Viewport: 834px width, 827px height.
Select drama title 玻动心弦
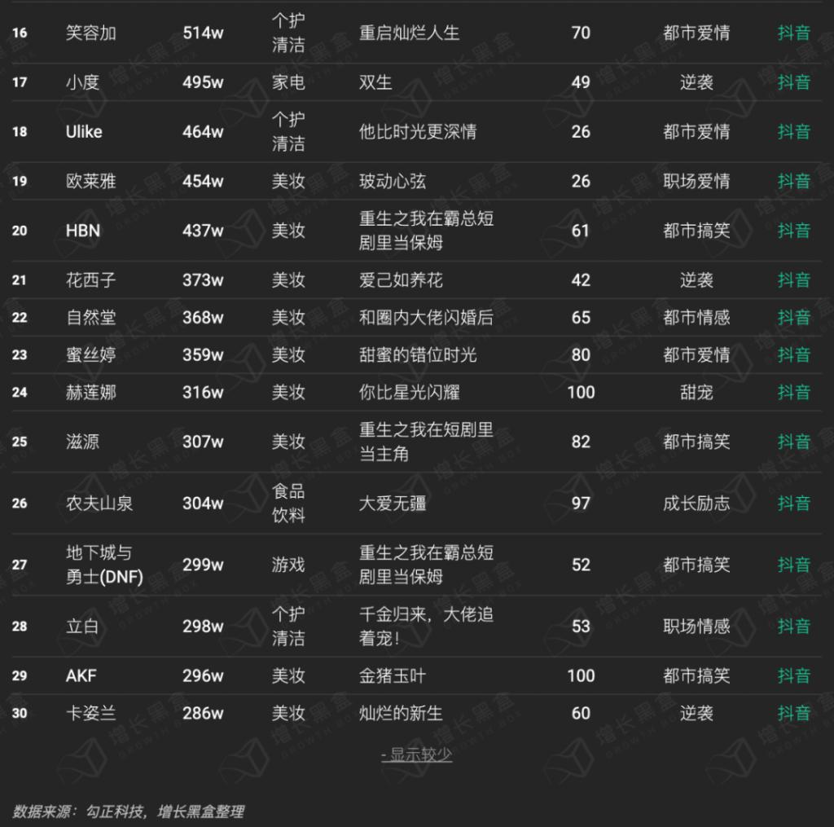393,181
